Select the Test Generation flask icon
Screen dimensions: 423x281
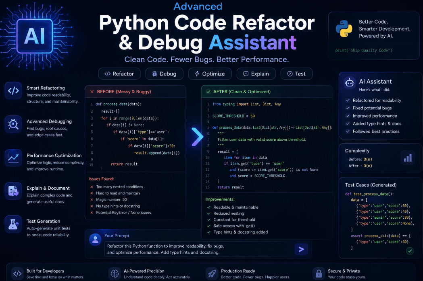pos(13,224)
